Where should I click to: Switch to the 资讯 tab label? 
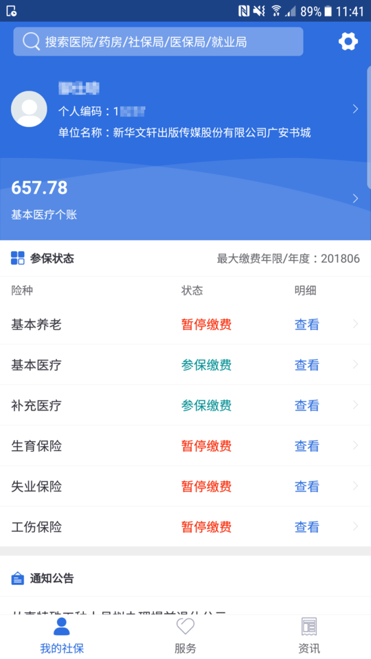click(309, 647)
